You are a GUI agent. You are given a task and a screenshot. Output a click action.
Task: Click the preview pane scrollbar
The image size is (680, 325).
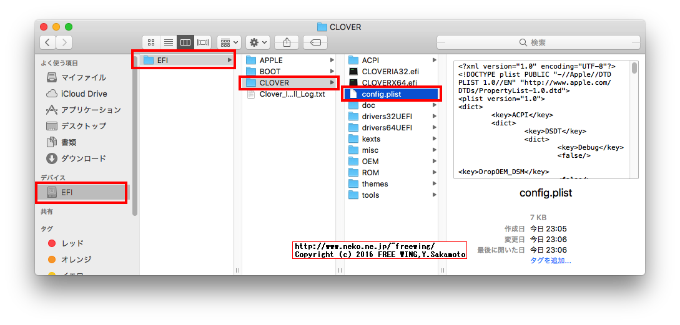pyautogui.click(x=634, y=69)
